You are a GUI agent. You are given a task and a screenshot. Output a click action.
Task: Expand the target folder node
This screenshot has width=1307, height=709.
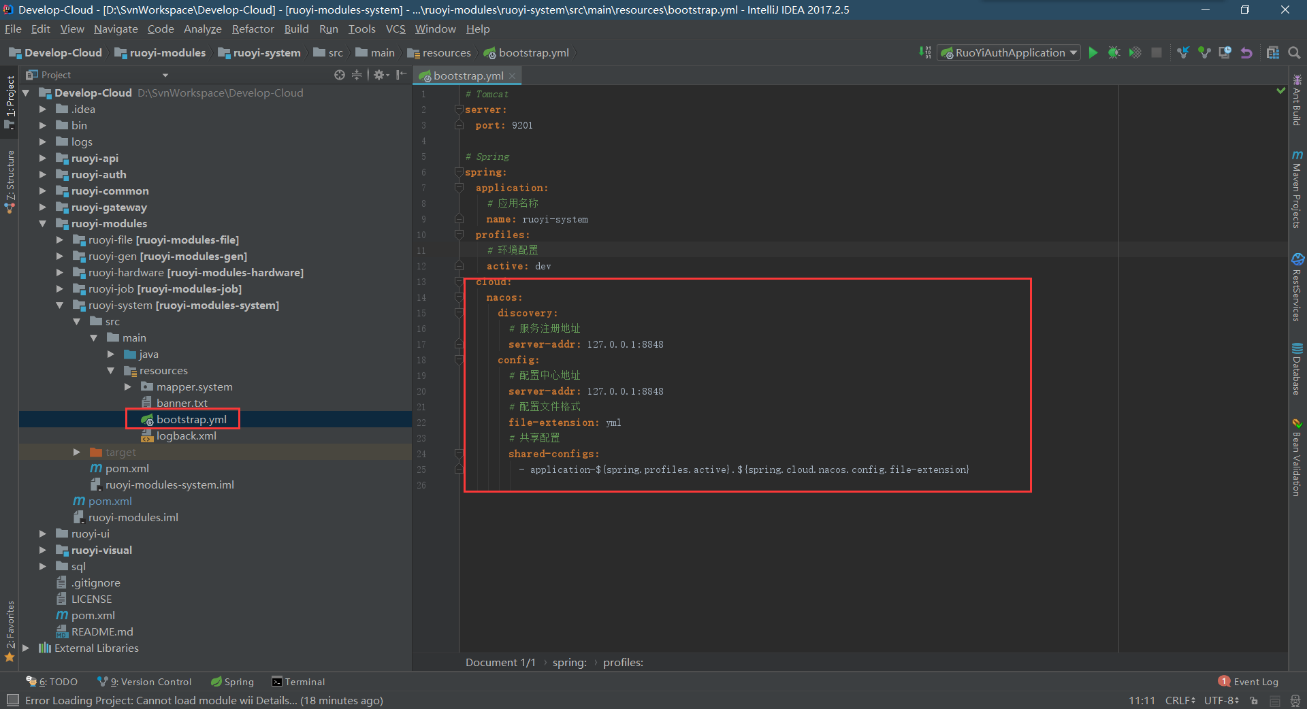76,452
